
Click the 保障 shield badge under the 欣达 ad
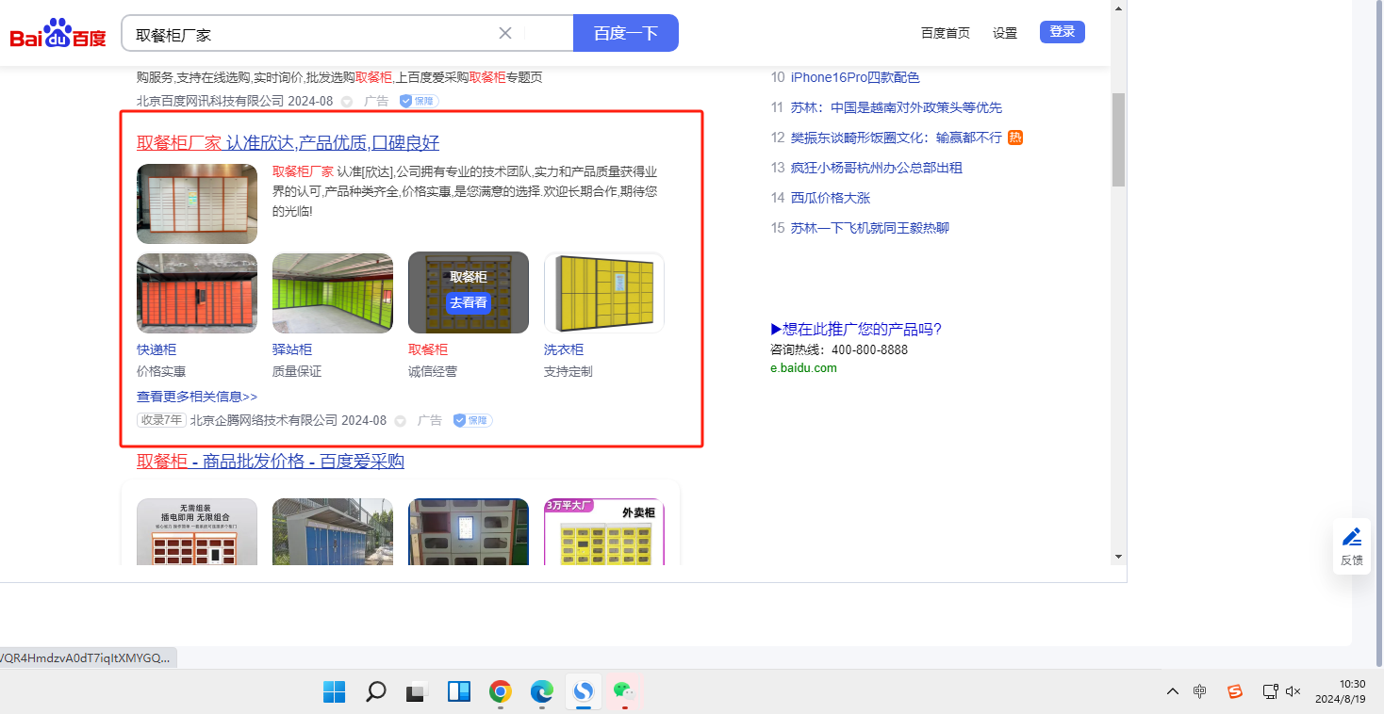[x=472, y=420]
